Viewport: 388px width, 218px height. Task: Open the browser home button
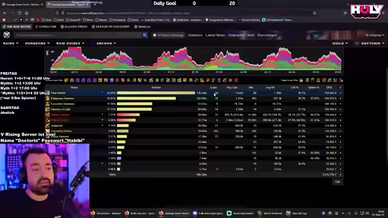coord(27,13)
